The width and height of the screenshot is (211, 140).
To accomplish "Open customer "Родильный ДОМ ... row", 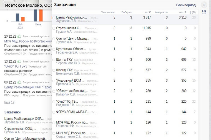I will point(70,81).
